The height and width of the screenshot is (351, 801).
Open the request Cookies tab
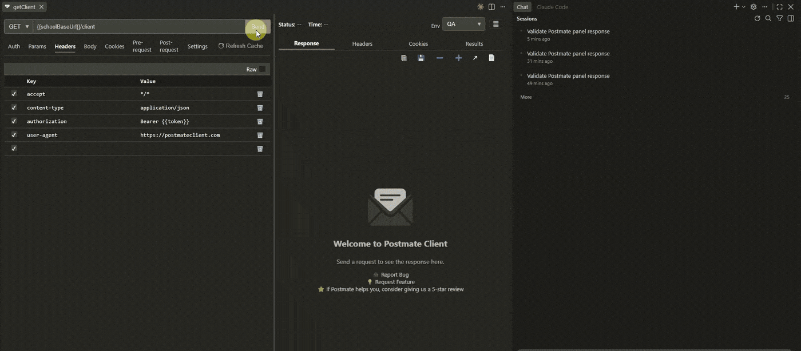click(x=114, y=46)
